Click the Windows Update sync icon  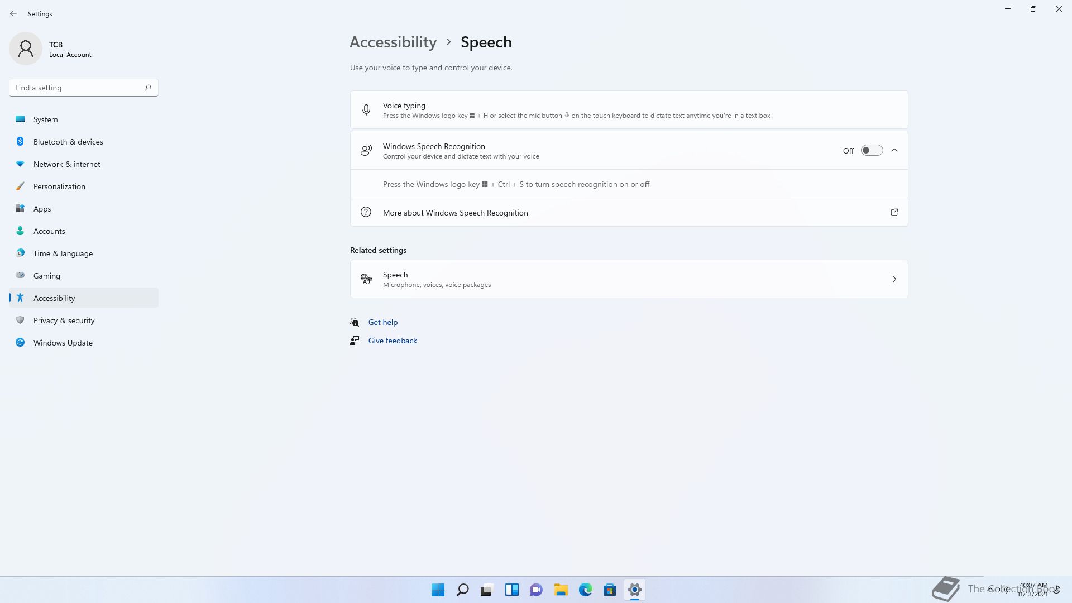coord(20,342)
